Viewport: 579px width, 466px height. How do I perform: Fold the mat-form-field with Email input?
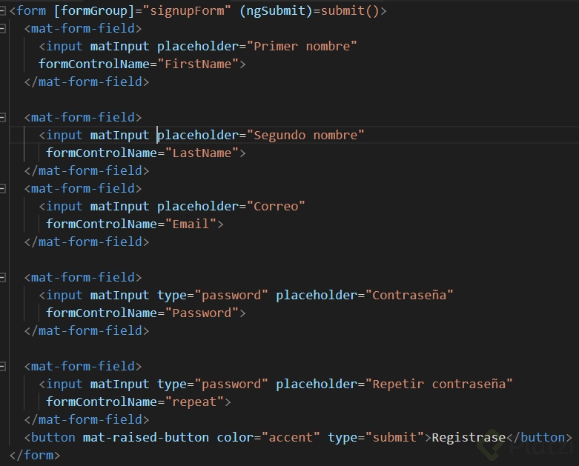[4, 189]
